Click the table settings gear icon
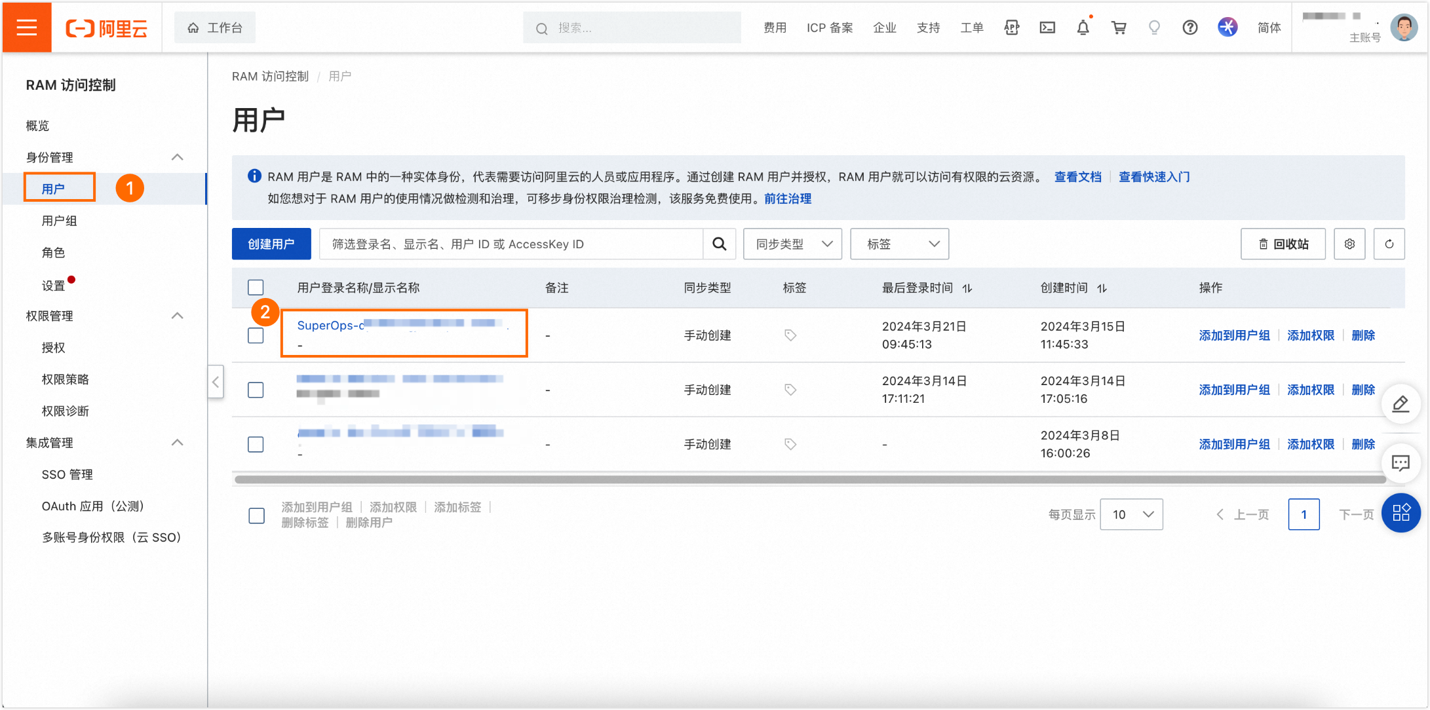Screen dimensions: 1430x710 pyautogui.click(x=1349, y=244)
